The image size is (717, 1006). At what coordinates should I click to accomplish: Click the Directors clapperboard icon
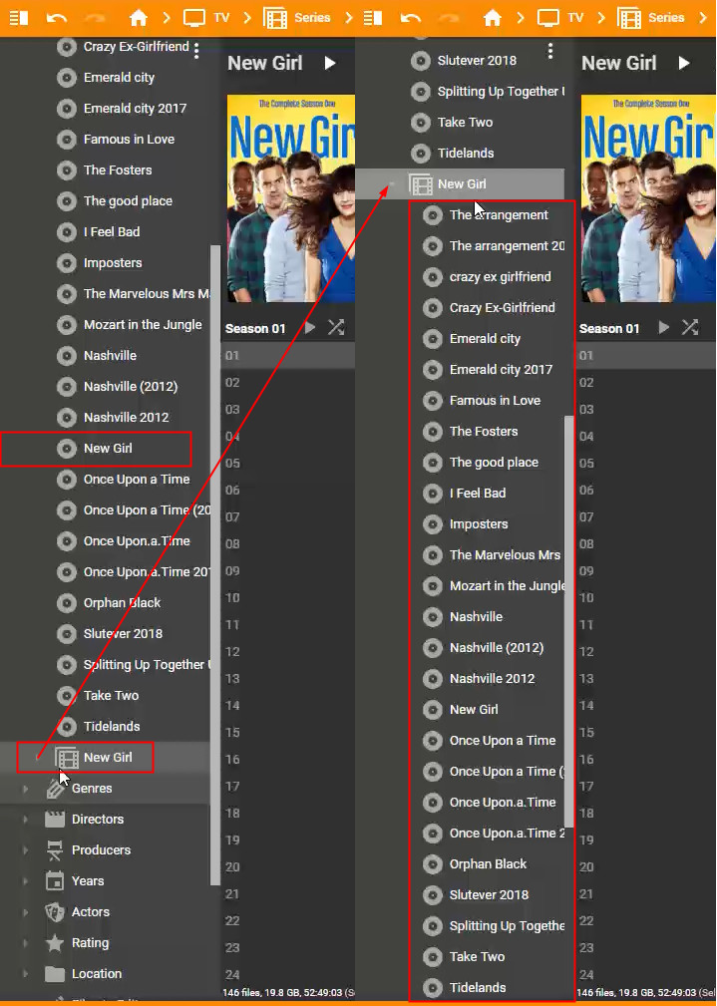pyautogui.click(x=55, y=820)
